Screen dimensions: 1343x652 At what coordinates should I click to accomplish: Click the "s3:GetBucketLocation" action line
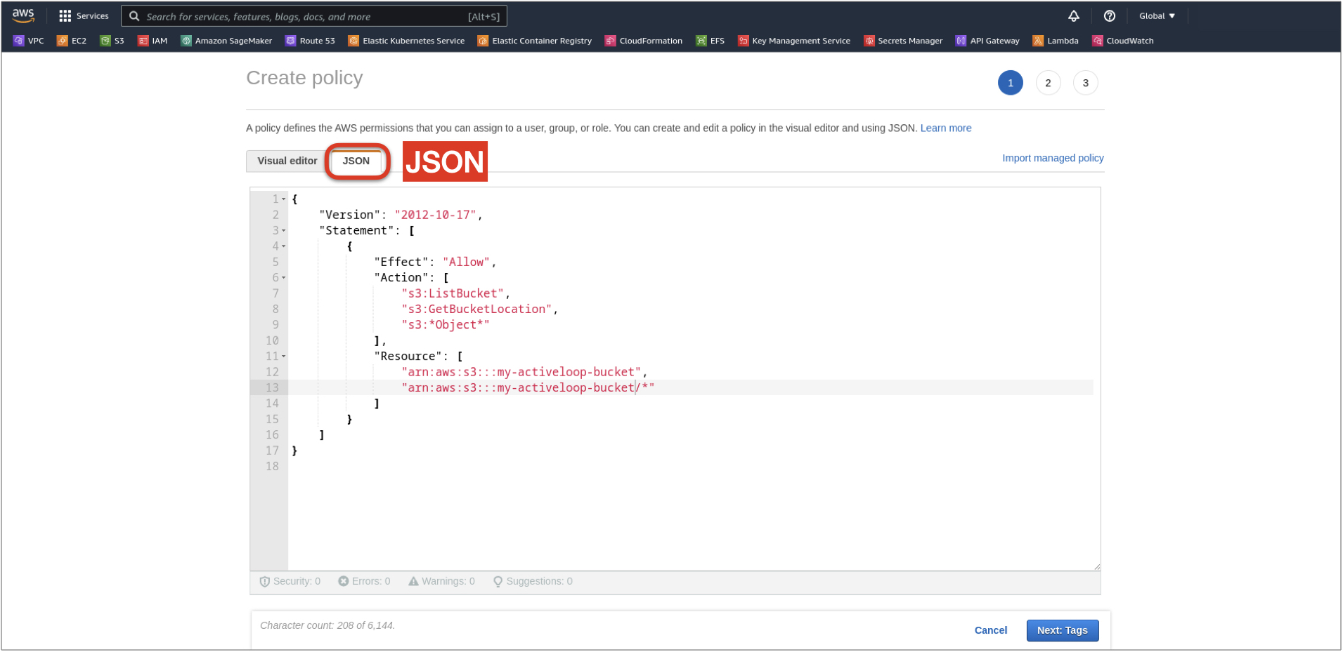coord(479,310)
